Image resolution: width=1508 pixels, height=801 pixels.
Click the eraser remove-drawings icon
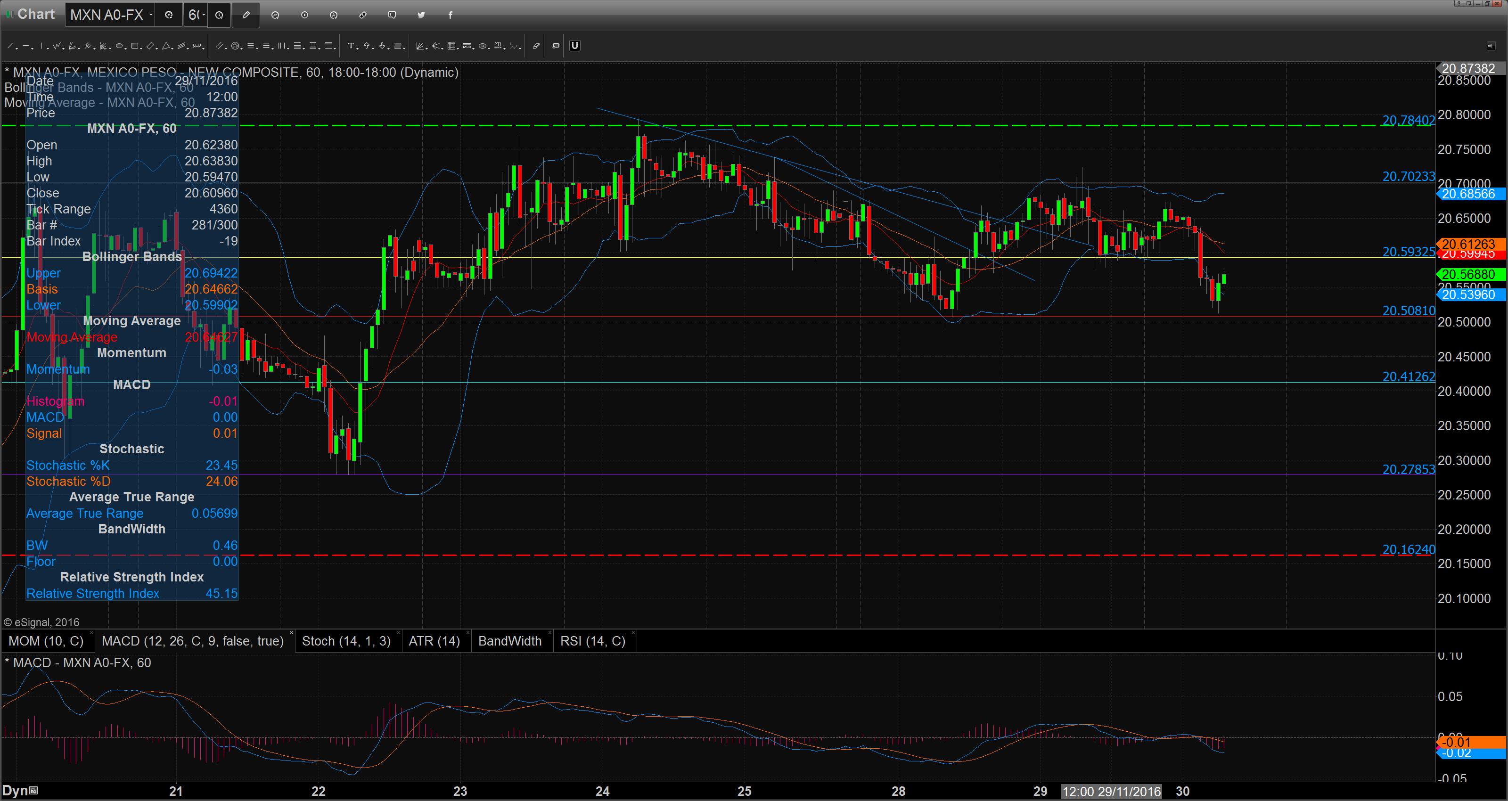[x=536, y=46]
